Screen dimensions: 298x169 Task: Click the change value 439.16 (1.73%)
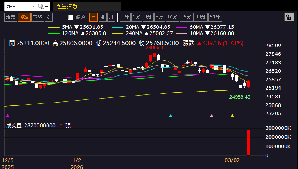(x=223, y=43)
